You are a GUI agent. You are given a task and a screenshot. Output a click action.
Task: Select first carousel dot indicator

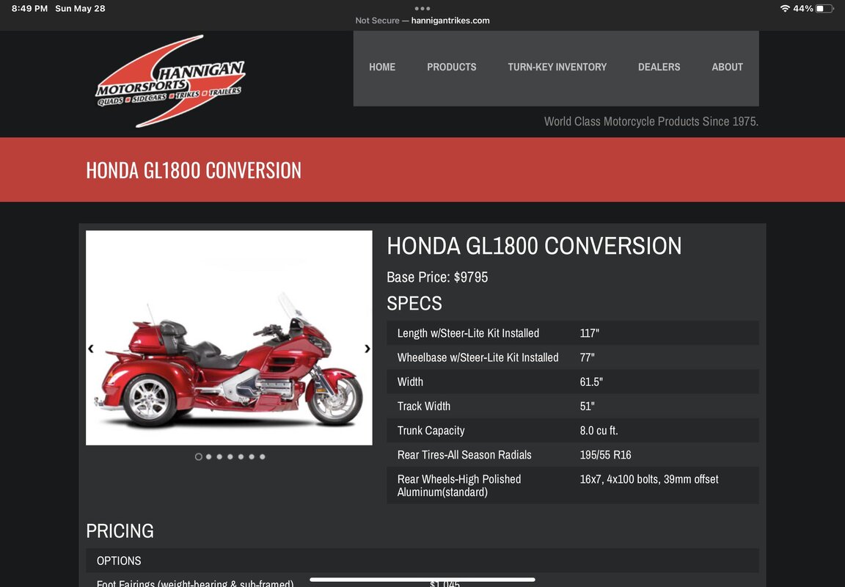point(198,456)
